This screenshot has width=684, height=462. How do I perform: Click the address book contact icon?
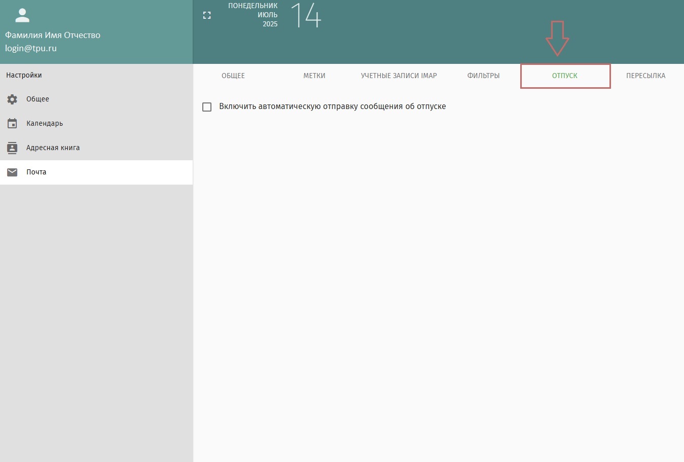point(12,148)
